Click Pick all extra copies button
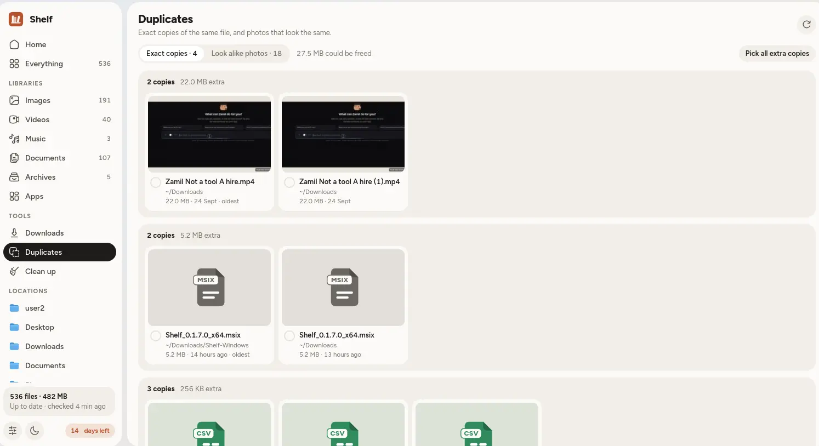 coord(777,53)
